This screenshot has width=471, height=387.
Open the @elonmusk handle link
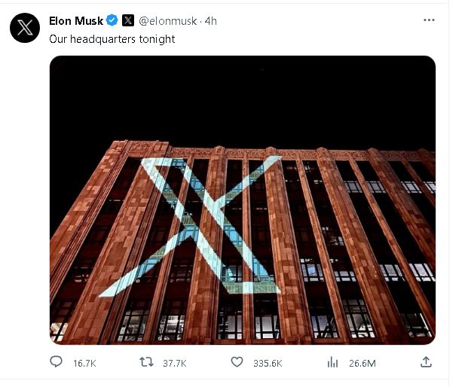coord(168,21)
